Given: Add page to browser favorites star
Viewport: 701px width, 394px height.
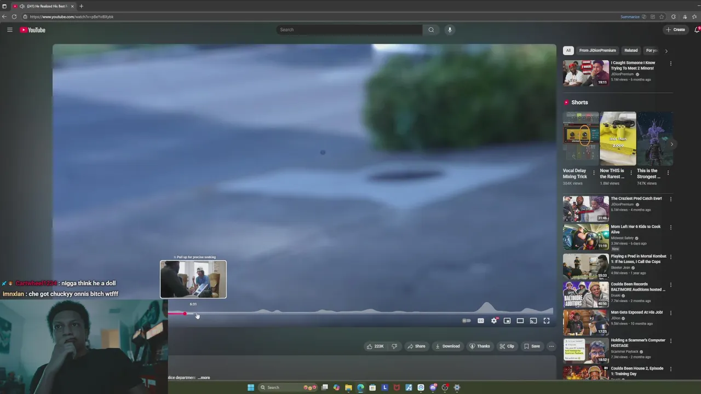Looking at the screenshot, I should click(x=662, y=16).
